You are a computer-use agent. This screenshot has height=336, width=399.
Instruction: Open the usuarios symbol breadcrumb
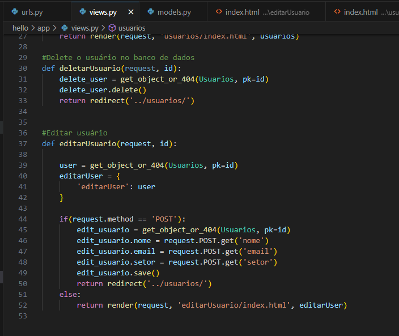(131, 27)
